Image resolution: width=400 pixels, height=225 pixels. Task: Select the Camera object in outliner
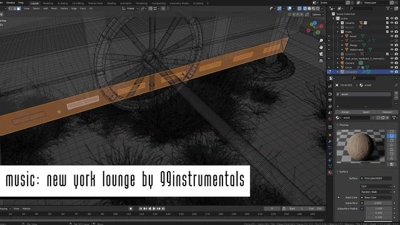(x=349, y=63)
